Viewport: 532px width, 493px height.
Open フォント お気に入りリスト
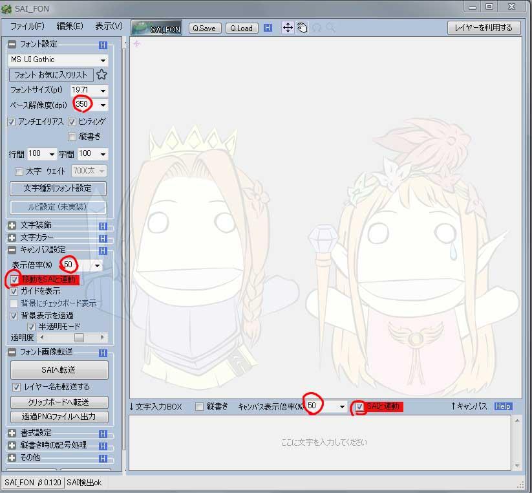click(x=51, y=75)
